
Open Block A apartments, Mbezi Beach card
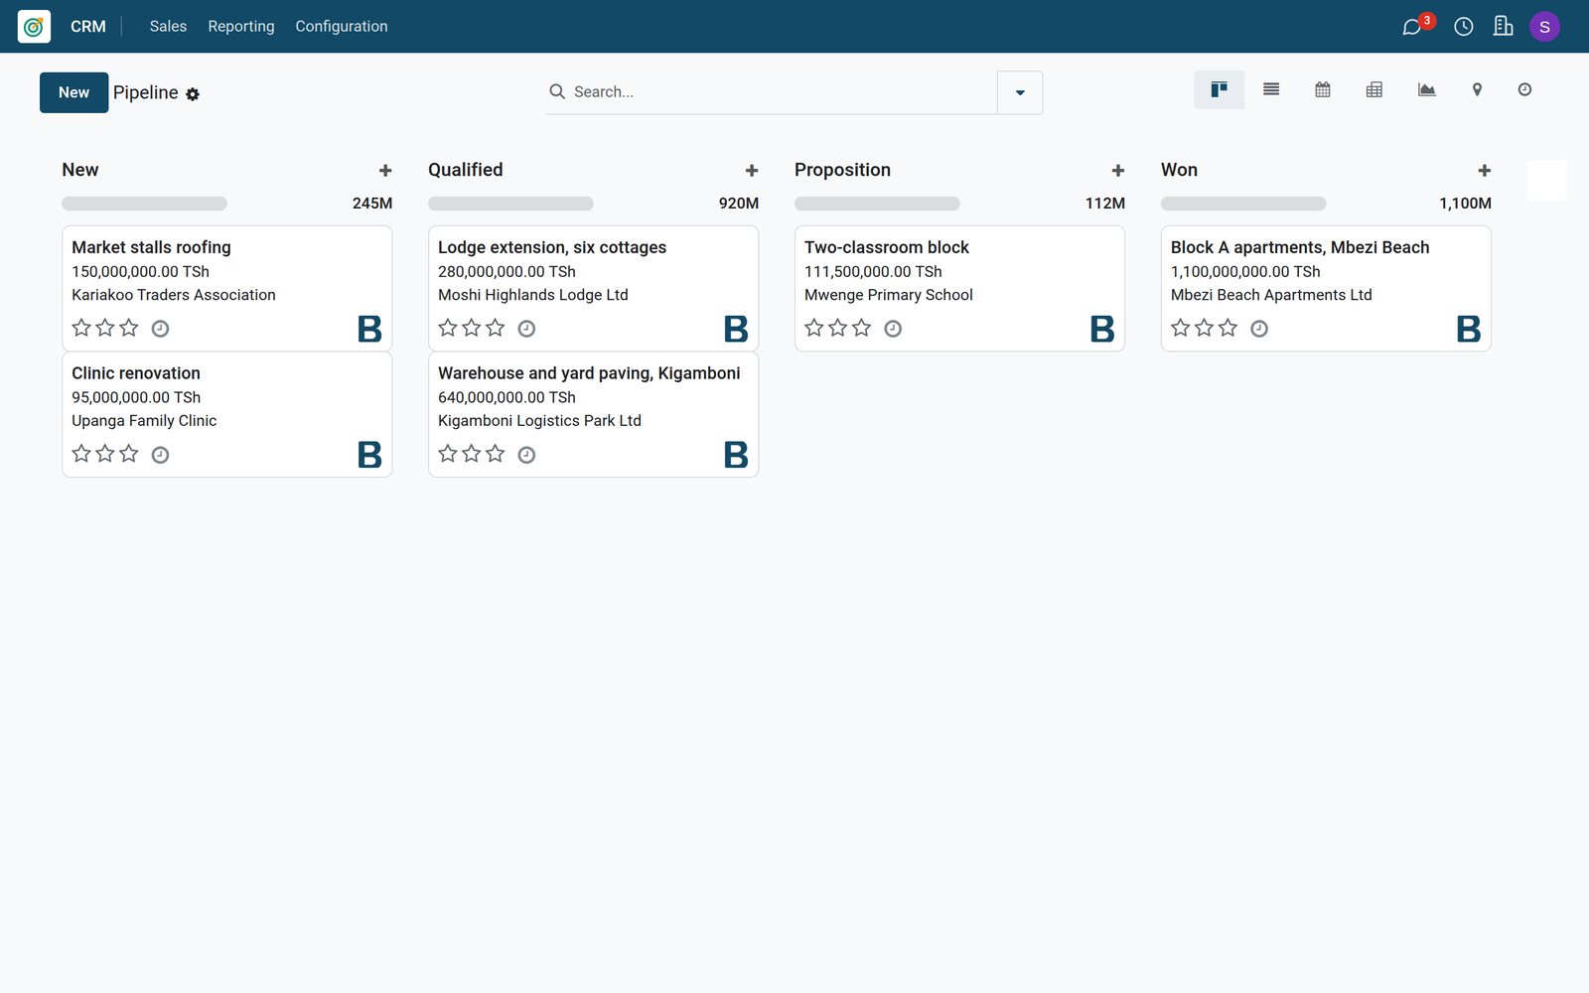[x=1326, y=288]
